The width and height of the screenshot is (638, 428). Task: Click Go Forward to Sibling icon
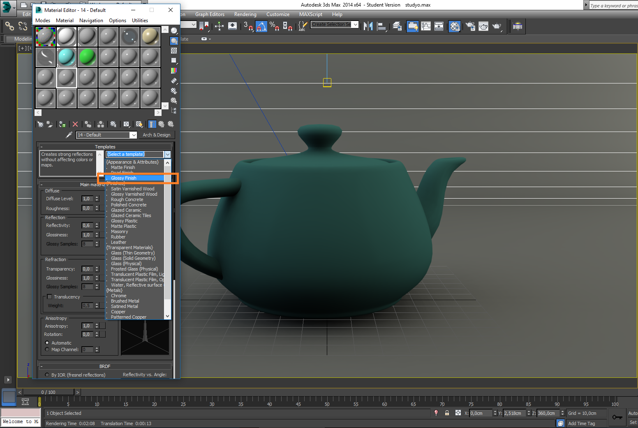[171, 124]
